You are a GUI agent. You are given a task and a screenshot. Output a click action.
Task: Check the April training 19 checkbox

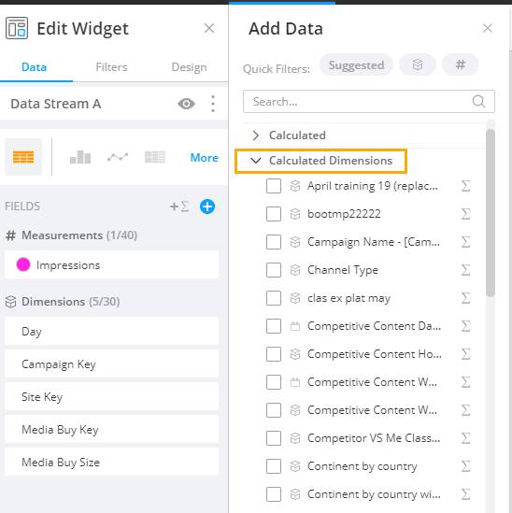[x=274, y=186]
